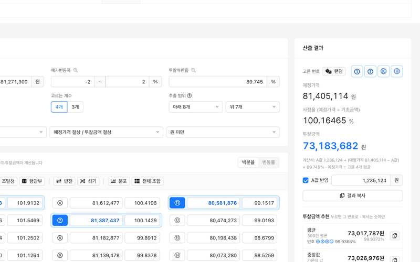420x262 pixels.
Task: Click the 랜덤 dice button
Action: 334,71
